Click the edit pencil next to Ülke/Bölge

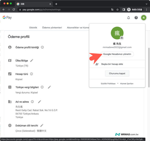(31, 60)
